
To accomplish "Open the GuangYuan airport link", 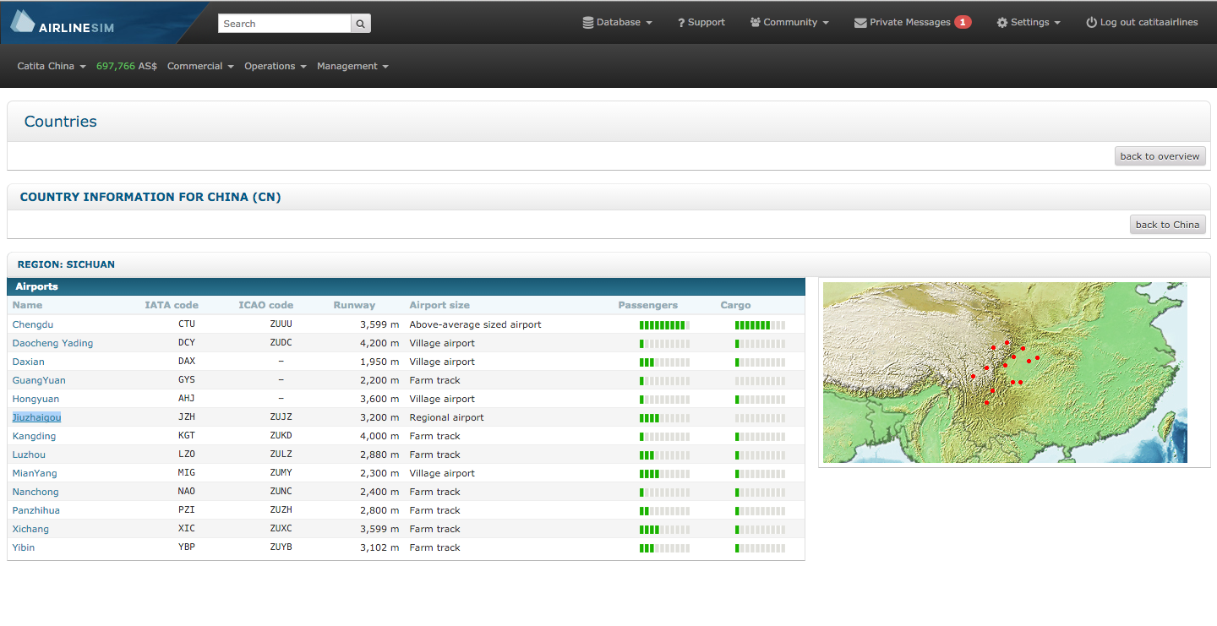I will [x=39, y=380].
